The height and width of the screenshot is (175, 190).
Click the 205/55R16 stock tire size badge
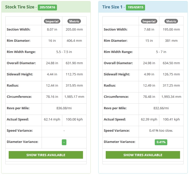[x=47, y=7]
